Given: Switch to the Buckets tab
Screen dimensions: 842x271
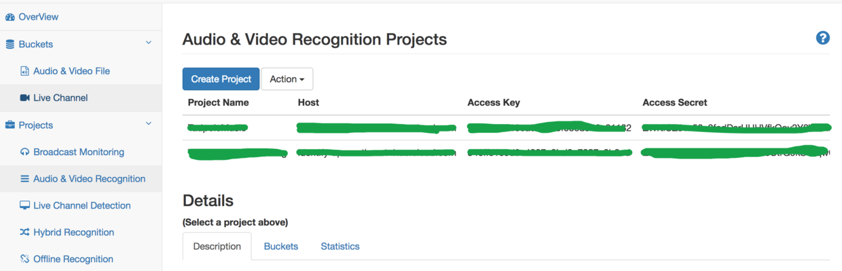Looking at the screenshot, I should point(280,247).
